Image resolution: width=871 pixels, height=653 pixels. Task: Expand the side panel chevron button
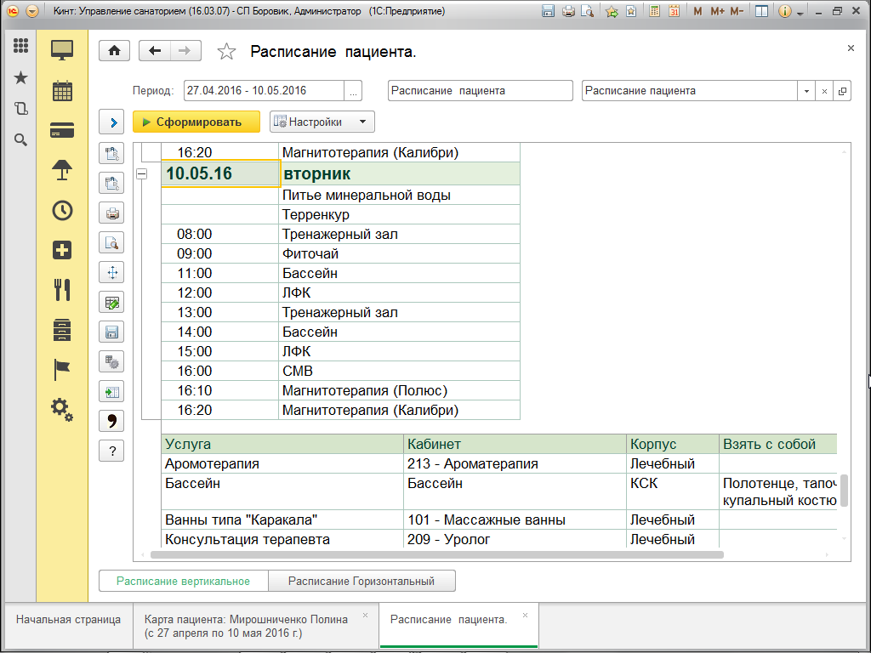[x=111, y=122]
